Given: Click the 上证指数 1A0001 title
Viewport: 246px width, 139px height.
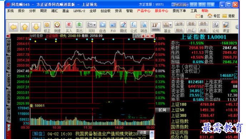Looking at the screenshot, I should click(204, 37).
